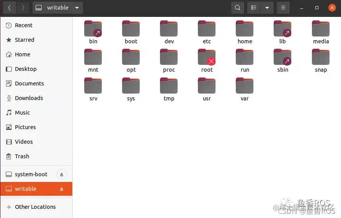
Task: Eject the writable volume
Action: [62, 189]
